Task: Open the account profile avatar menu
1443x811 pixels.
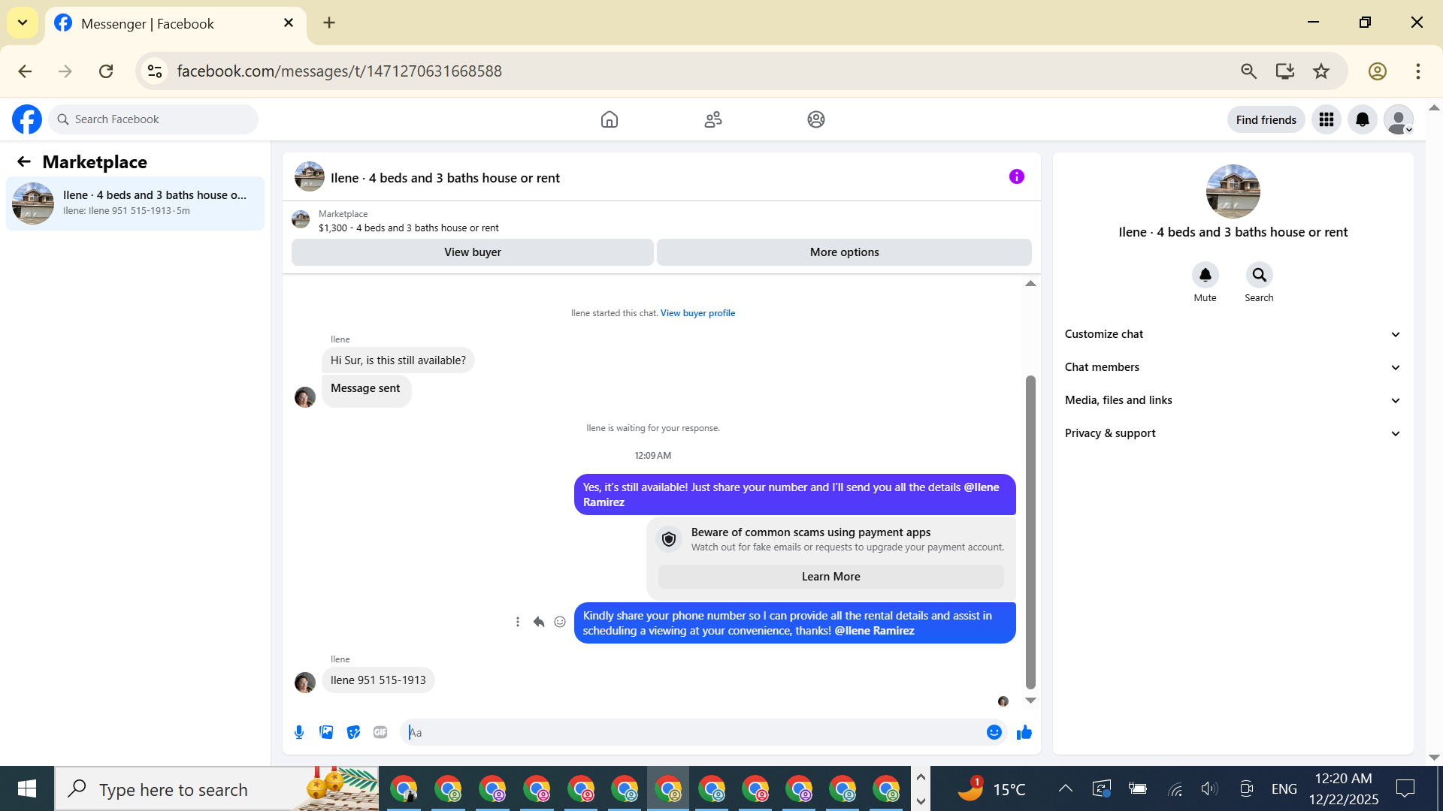Action: click(x=1399, y=119)
